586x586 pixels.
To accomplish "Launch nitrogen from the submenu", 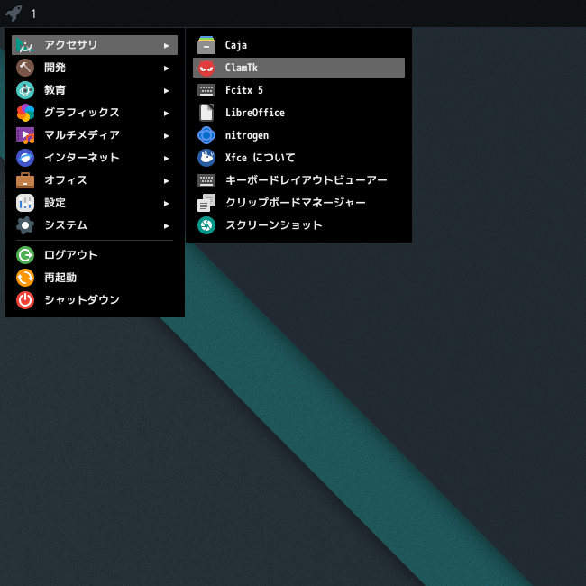I will tap(298, 135).
